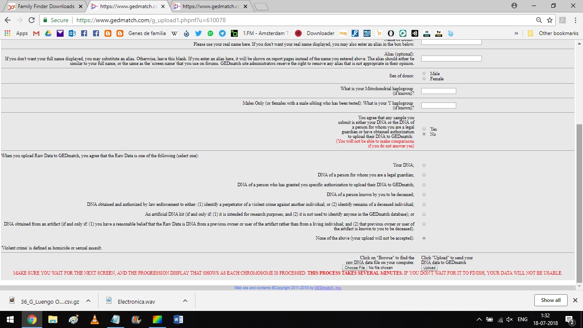
Task: Choose No for the DNA authorization agreement
Action: point(424,134)
